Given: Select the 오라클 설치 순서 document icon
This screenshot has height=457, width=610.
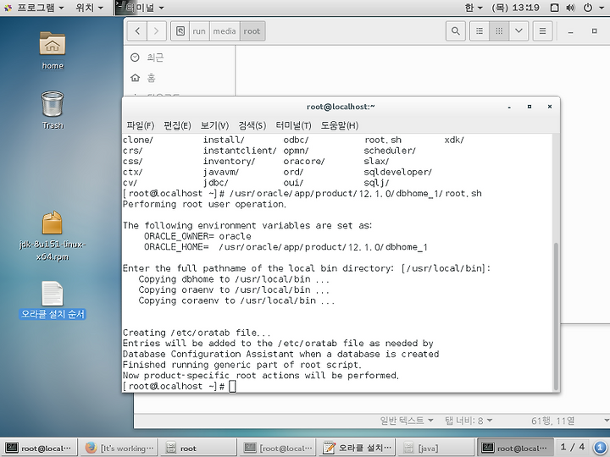Looking at the screenshot, I should (x=53, y=300).
